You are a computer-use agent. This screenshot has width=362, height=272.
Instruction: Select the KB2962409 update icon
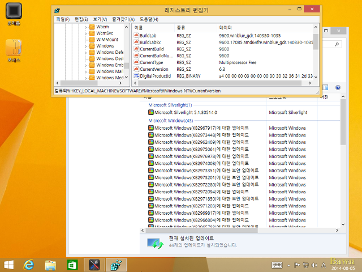(151, 142)
